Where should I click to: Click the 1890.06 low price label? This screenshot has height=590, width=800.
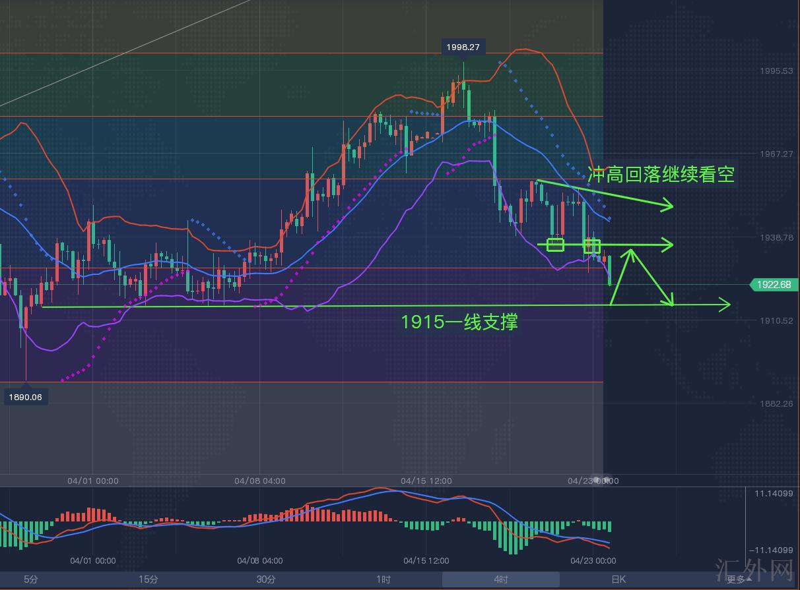[26, 397]
